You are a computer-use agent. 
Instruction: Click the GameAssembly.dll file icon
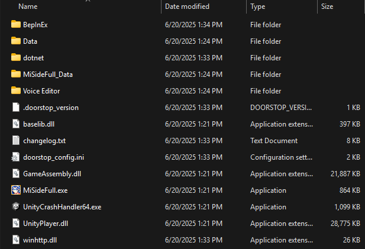(16, 174)
